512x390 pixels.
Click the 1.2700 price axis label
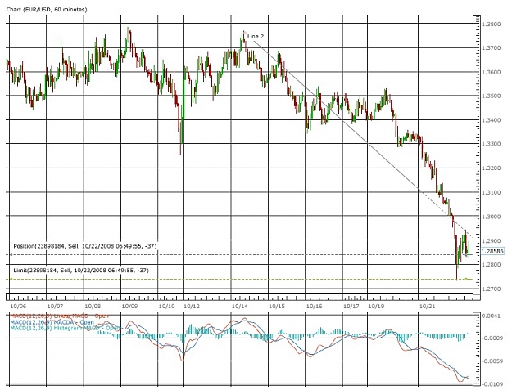[491, 289]
